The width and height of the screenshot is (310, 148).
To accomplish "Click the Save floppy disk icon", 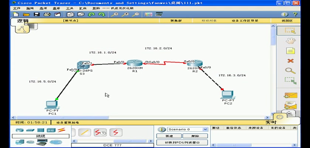I will pyautogui.click(x=37, y=14).
